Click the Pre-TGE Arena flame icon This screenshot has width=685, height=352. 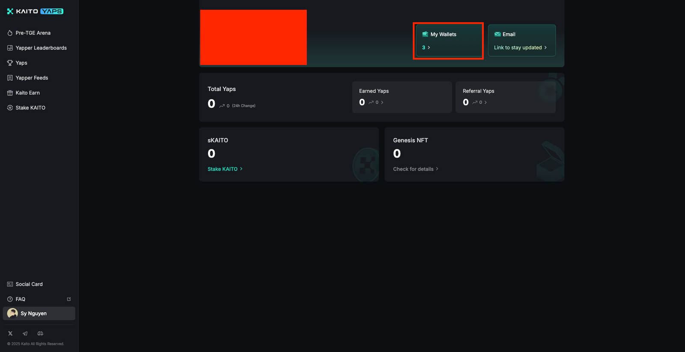pos(10,33)
